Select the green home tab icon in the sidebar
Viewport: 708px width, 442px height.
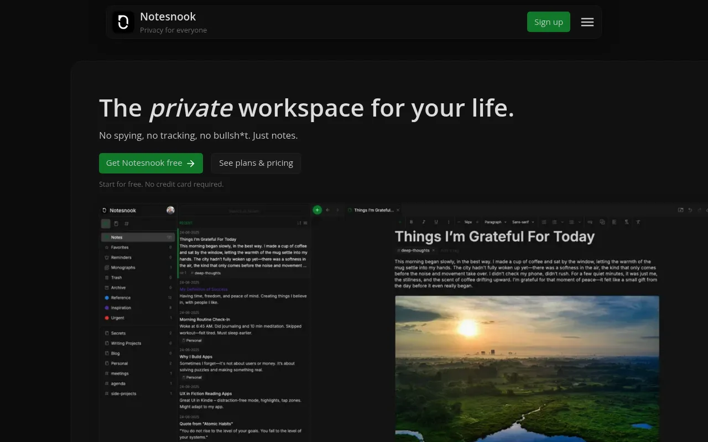[106, 224]
